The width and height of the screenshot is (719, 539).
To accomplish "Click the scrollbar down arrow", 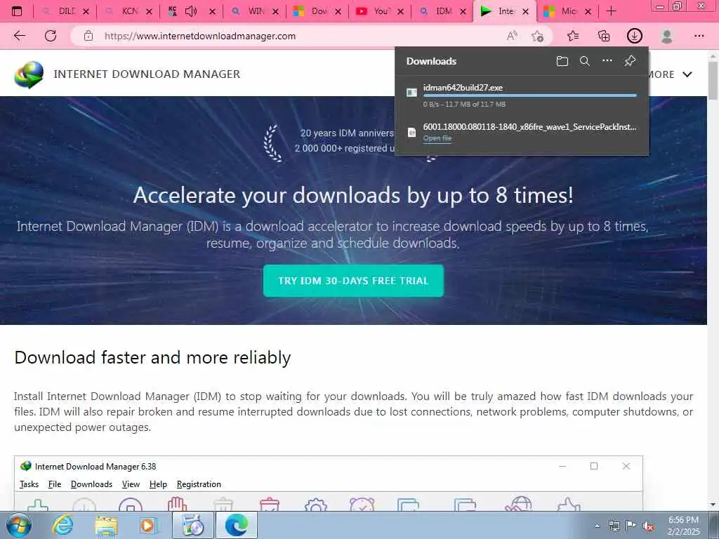I will (713, 505).
